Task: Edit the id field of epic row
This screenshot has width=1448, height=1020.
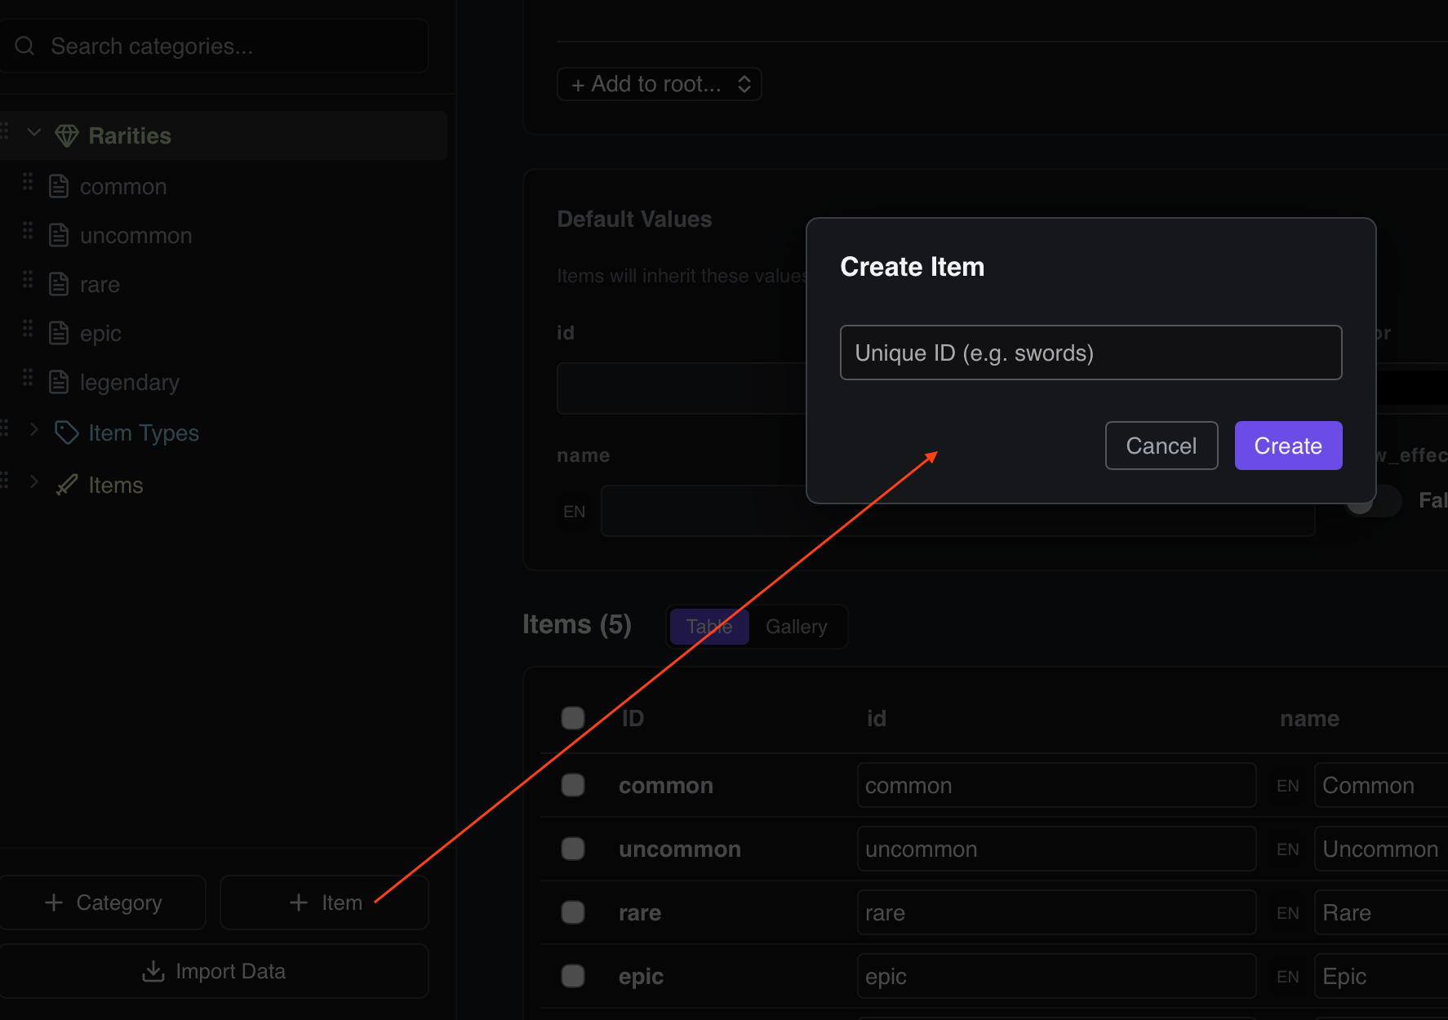Action: tap(1056, 976)
